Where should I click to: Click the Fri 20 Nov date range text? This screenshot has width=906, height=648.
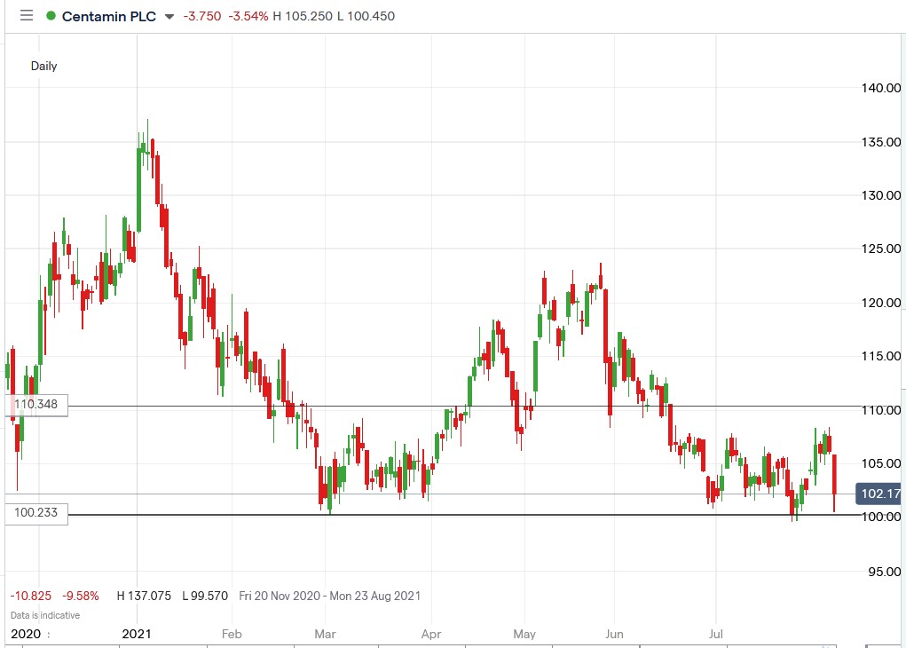tap(328, 596)
